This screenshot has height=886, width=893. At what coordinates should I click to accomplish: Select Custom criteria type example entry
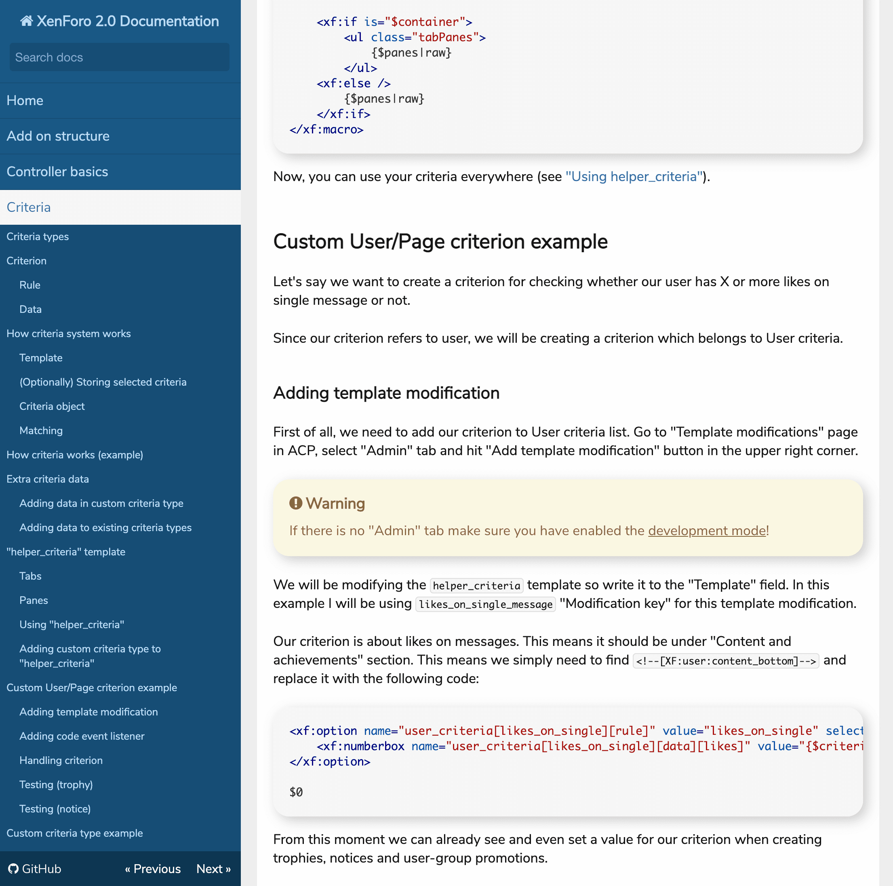pos(74,833)
